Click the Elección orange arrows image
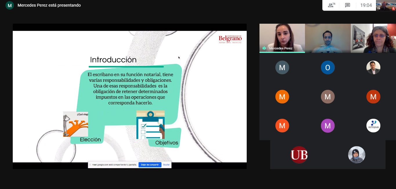The width and height of the screenshot is (396, 189). tap(76, 124)
